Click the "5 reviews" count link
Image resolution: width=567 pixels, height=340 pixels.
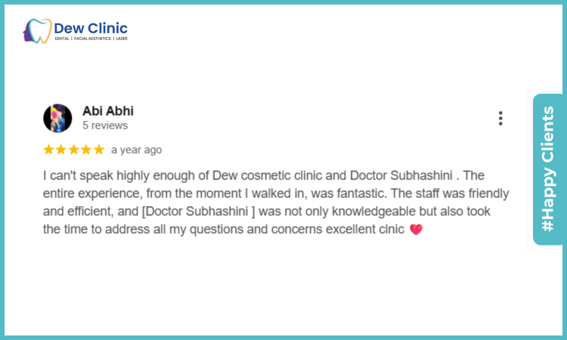pos(105,125)
